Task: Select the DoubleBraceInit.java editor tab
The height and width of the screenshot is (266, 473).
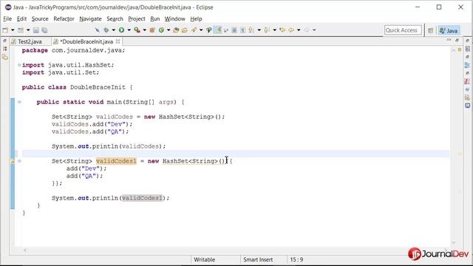Action: pos(86,41)
